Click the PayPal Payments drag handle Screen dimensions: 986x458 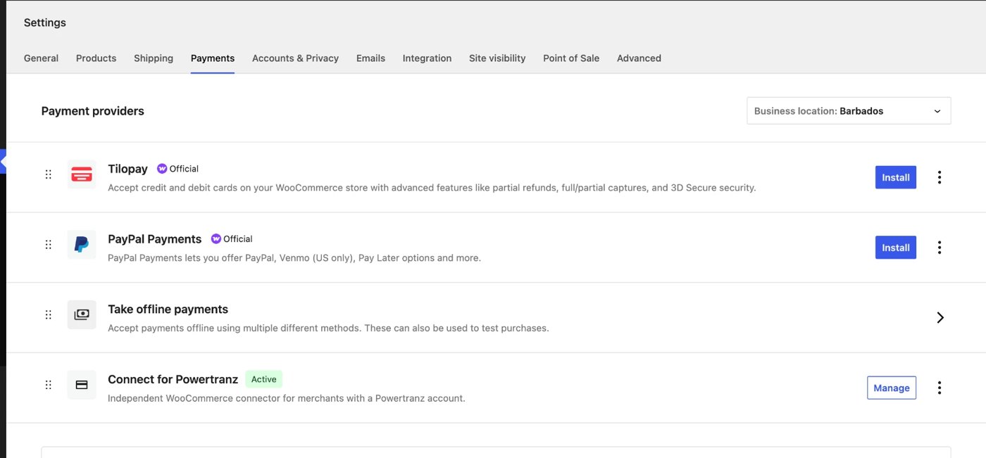coord(49,245)
